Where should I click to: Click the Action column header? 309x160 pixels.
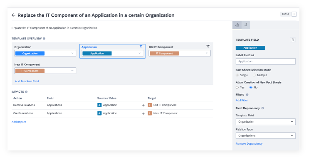pyautogui.click(x=17, y=98)
